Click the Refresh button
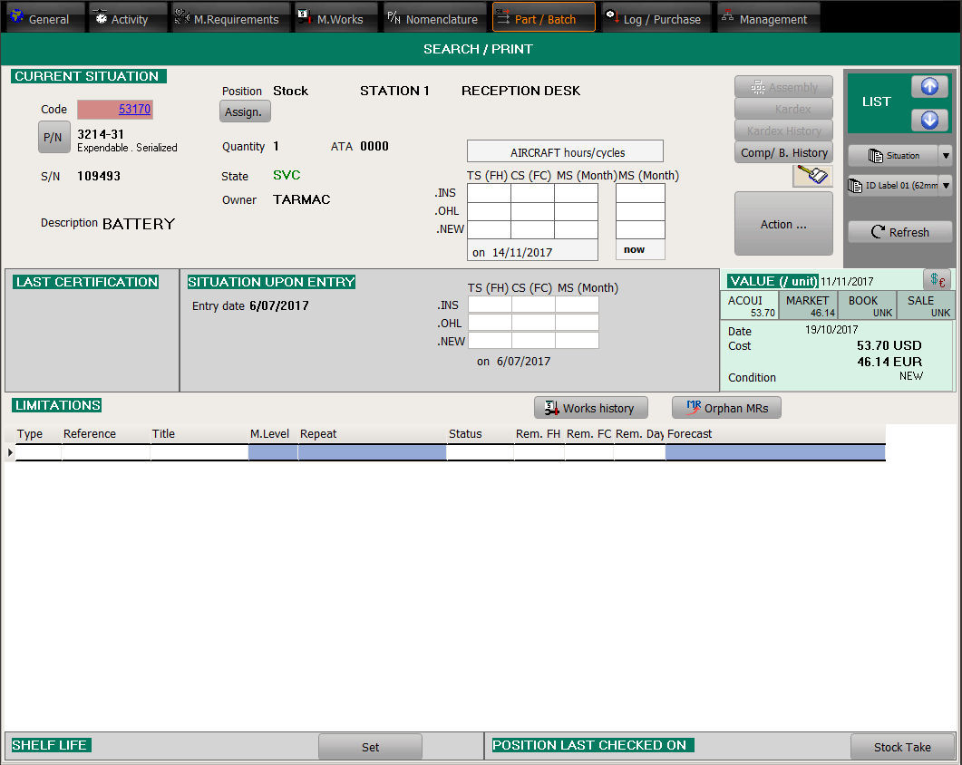 point(900,232)
